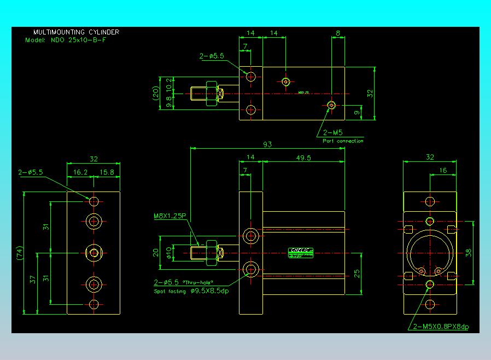Click the "8" port offset dimension
The height and width of the screenshot is (360, 491).
[x=338, y=33]
